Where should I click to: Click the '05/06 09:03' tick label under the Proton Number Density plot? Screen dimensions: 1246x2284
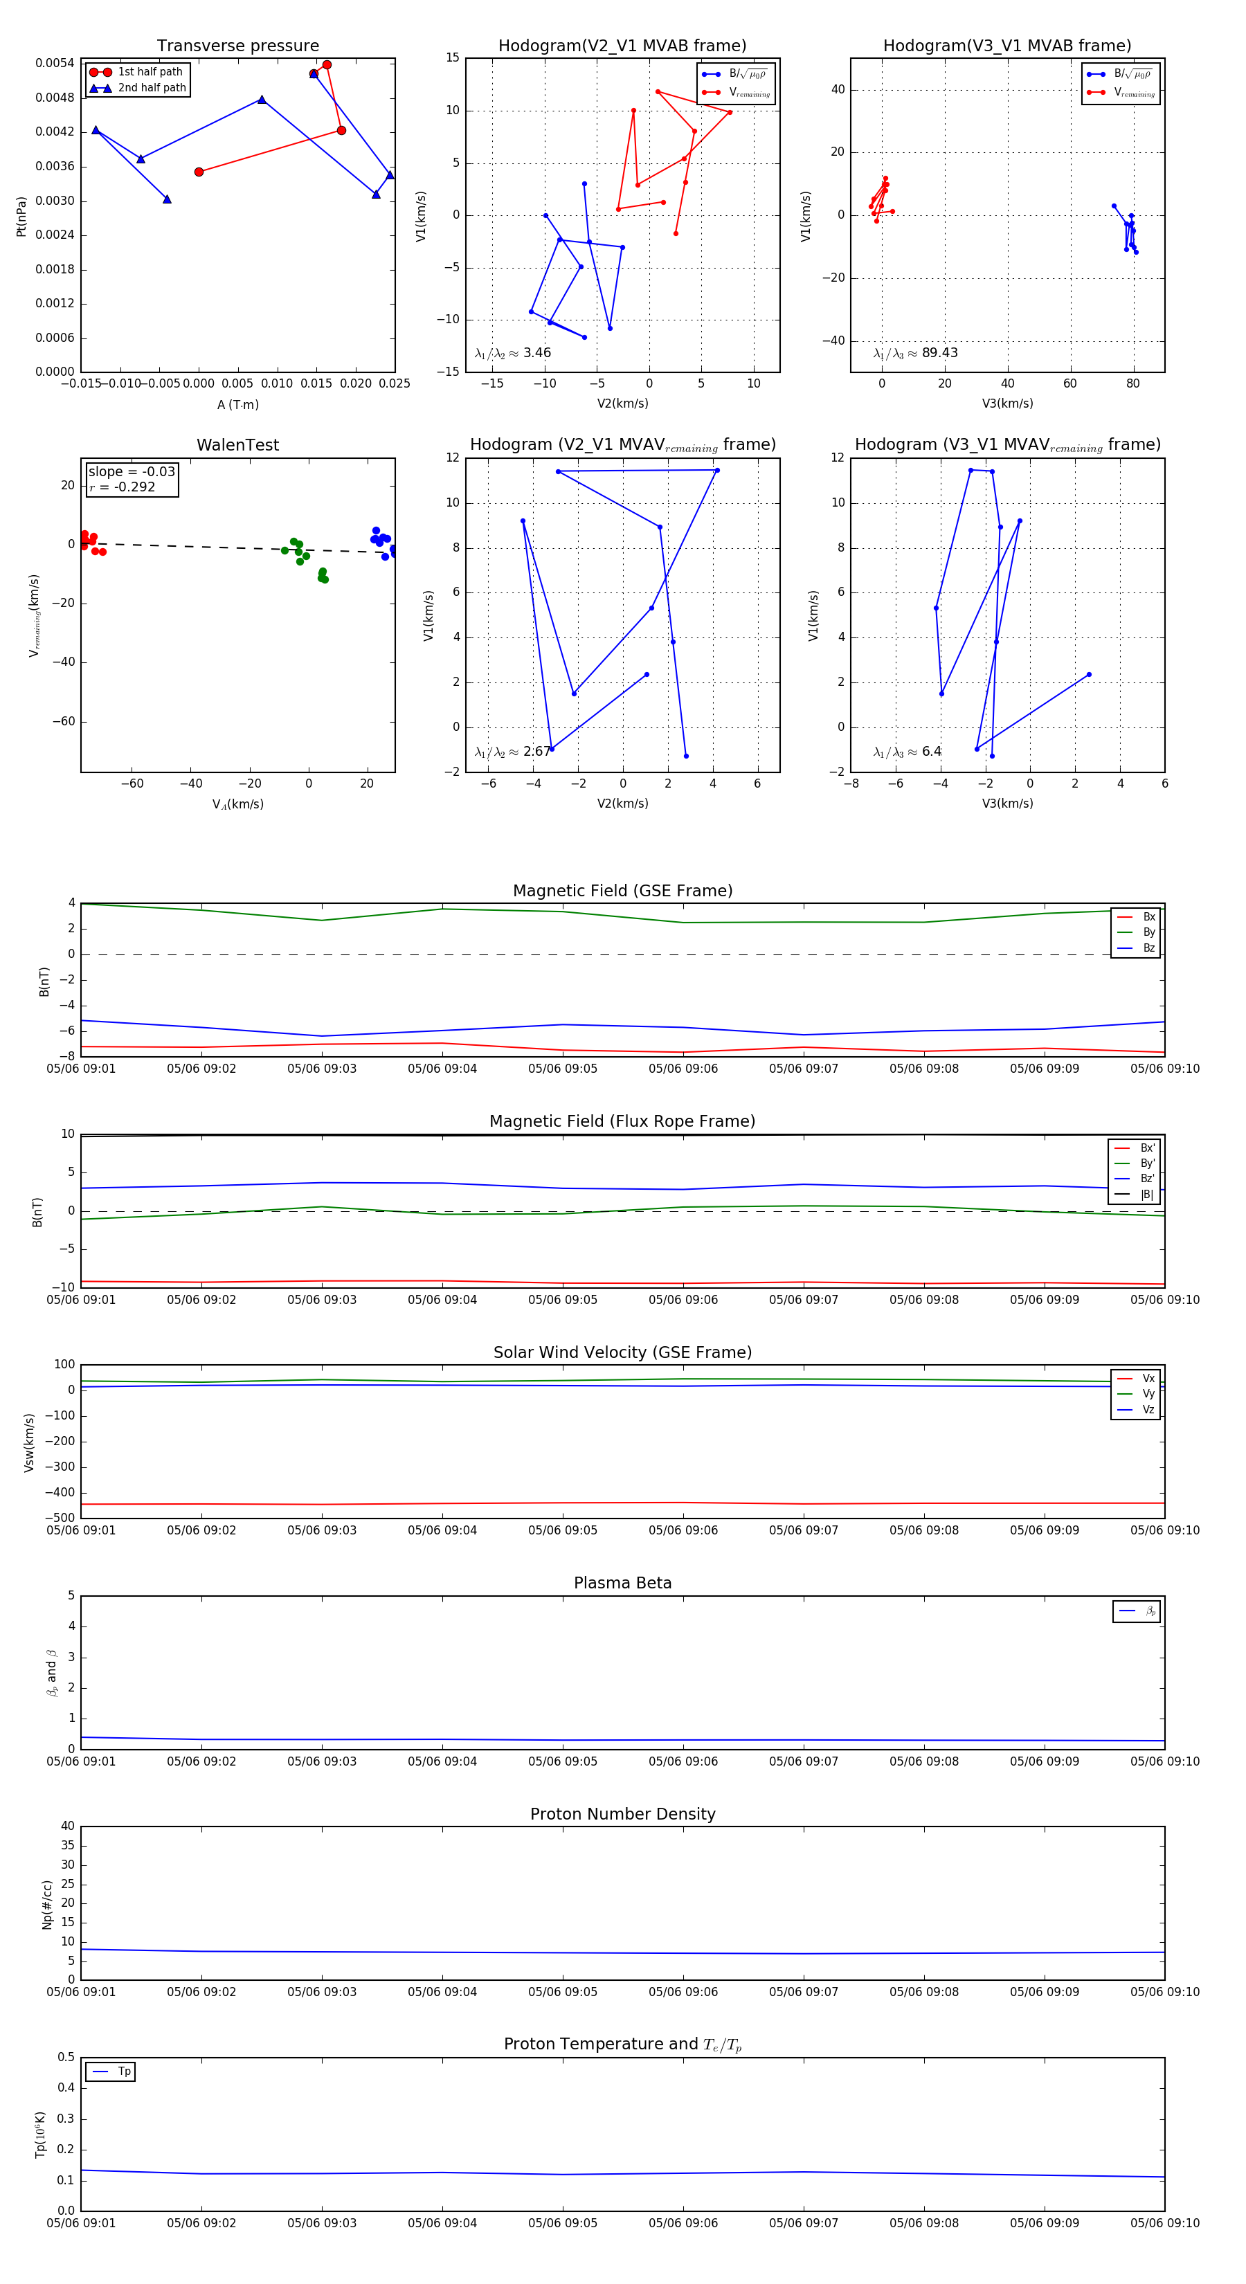(x=322, y=1991)
